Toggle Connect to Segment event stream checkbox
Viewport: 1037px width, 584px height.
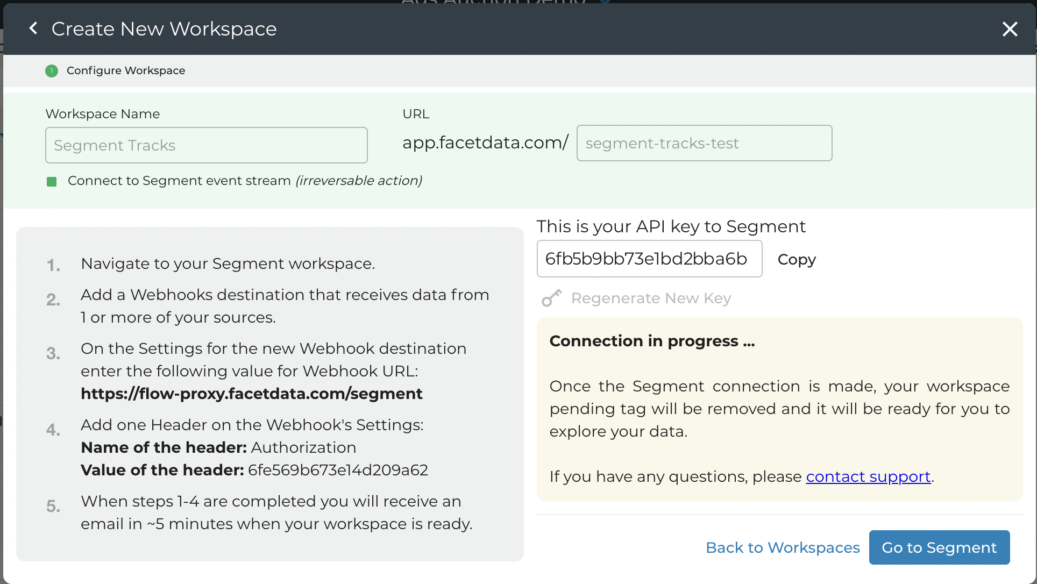(52, 182)
